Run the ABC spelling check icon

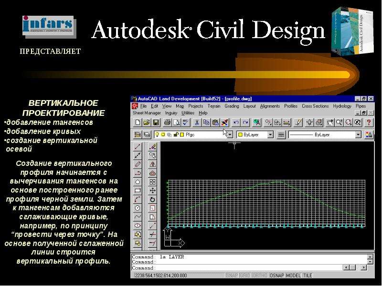pyautogui.click(x=186, y=123)
